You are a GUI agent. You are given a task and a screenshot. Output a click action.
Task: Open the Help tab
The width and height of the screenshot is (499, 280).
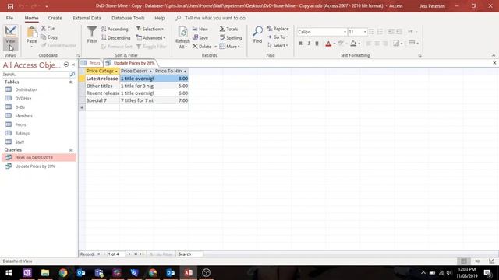click(159, 18)
